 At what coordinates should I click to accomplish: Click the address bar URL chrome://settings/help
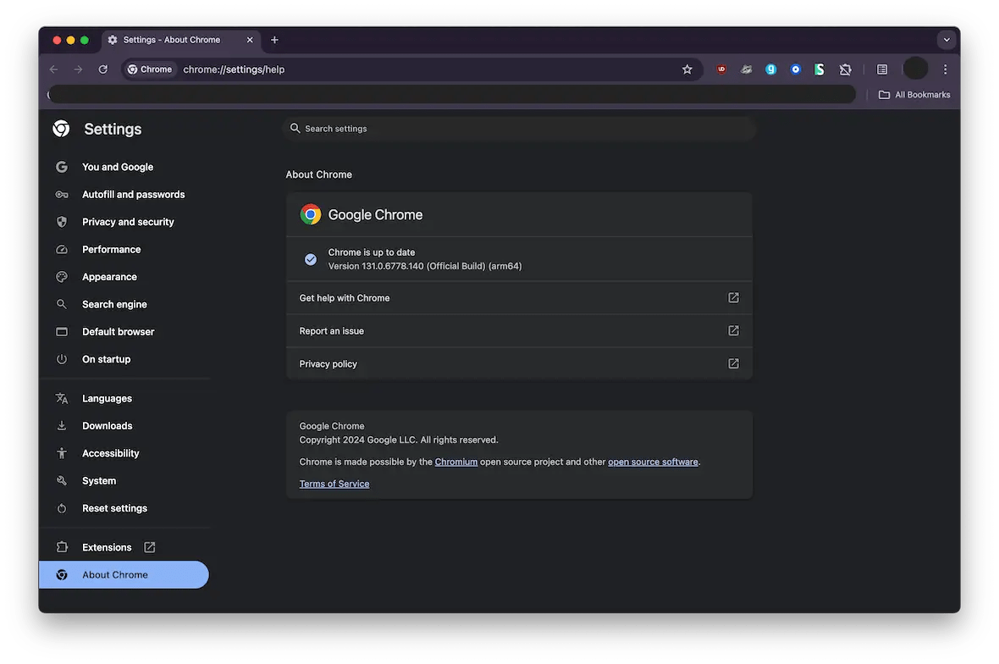coord(234,69)
